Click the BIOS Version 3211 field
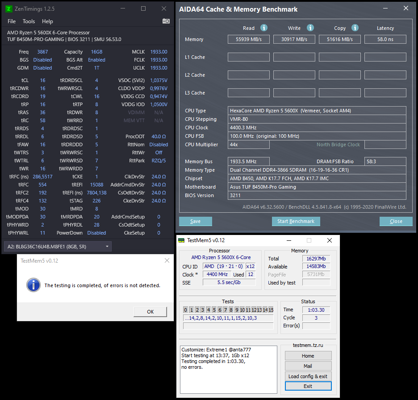 tap(317, 195)
